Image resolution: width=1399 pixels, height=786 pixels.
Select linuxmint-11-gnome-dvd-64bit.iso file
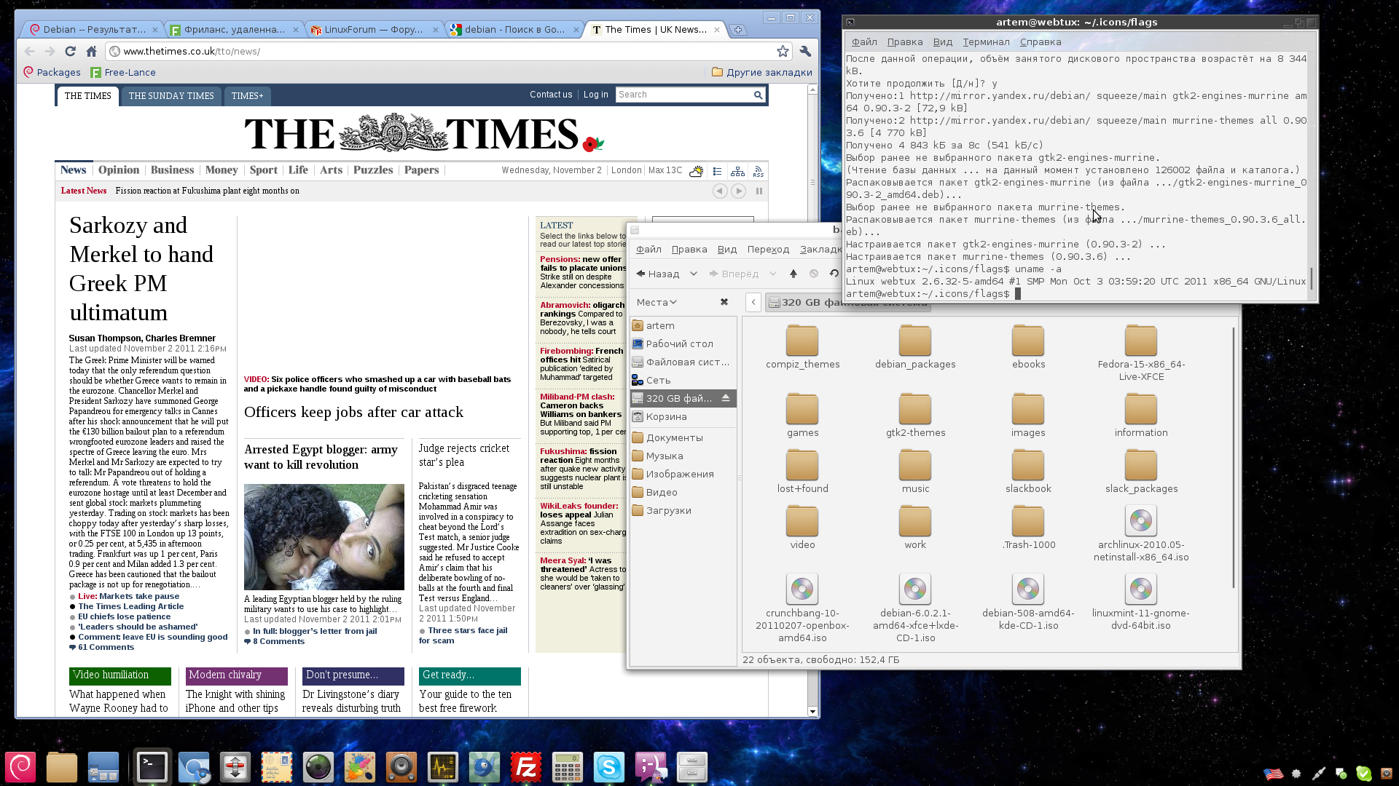click(x=1141, y=603)
